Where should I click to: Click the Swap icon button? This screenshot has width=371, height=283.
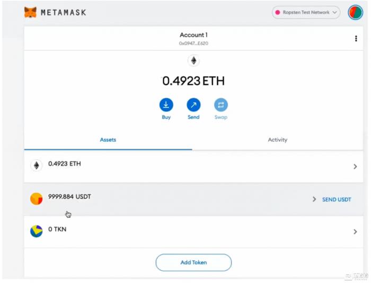coord(221,105)
